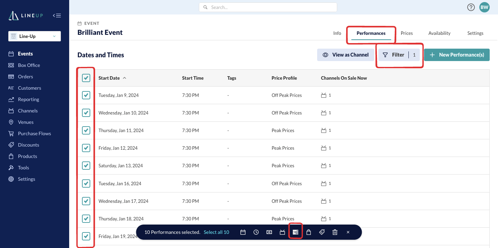Click the trash delete icon in the bulk action bar
This screenshot has height=248, width=498.
(x=335, y=232)
